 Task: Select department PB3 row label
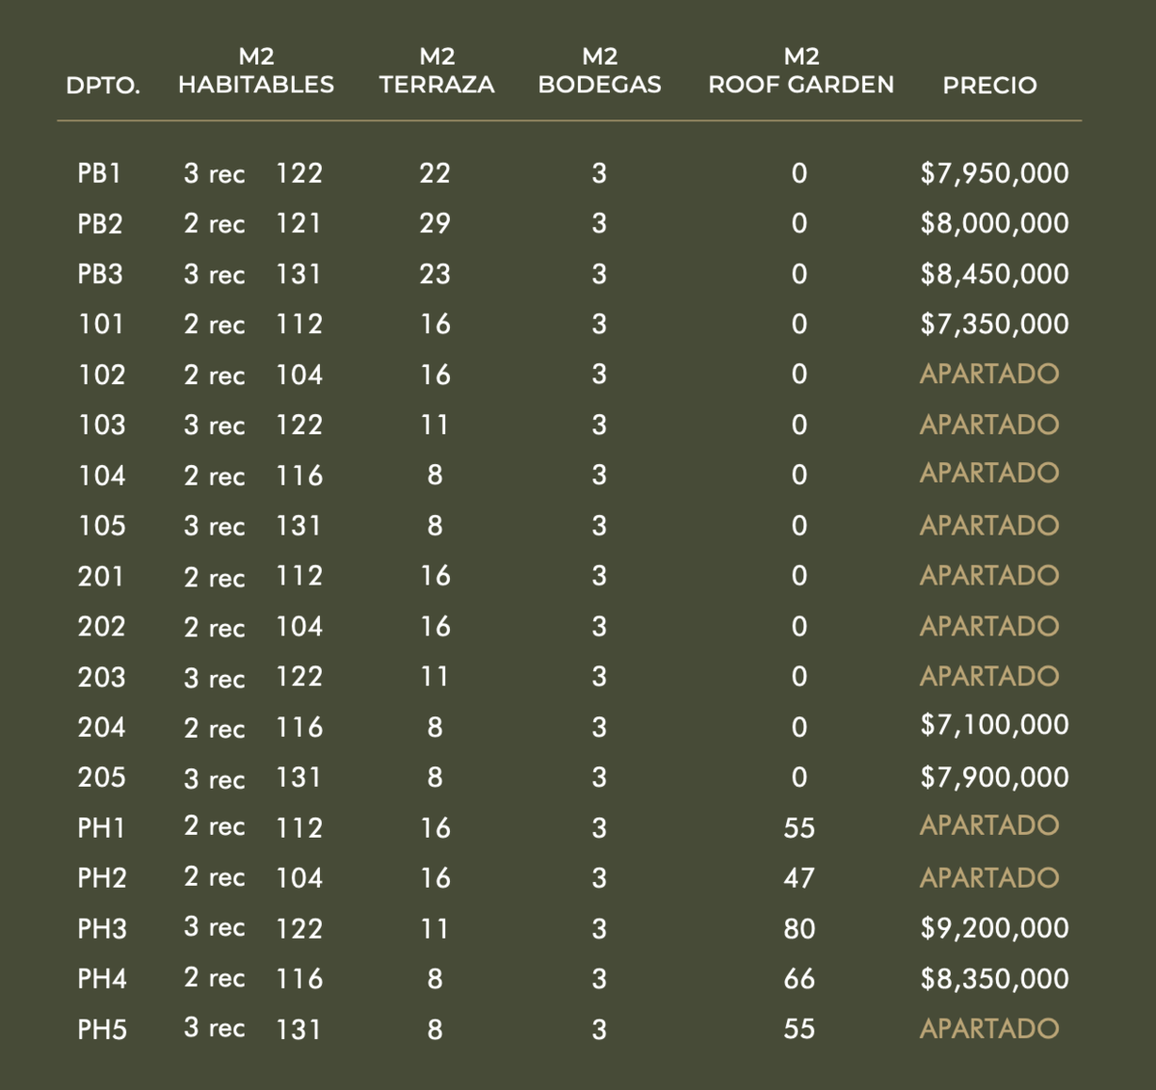(x=100, y=274)
